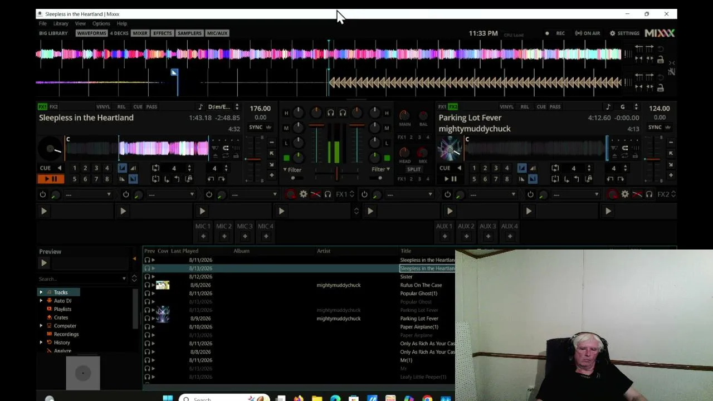
Task: Open the Library menu
Action: click(61, 23)
